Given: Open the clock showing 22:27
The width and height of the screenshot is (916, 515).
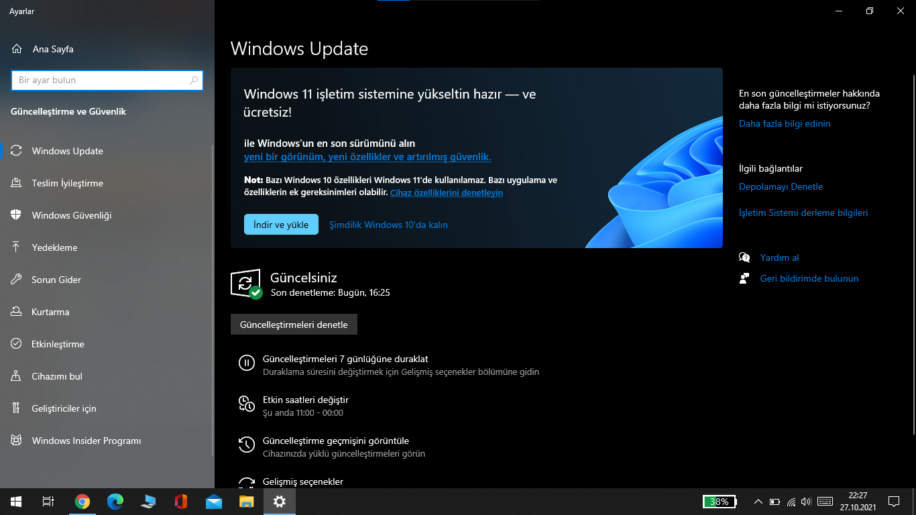Looking at the screenshot, I should (858, 502).
